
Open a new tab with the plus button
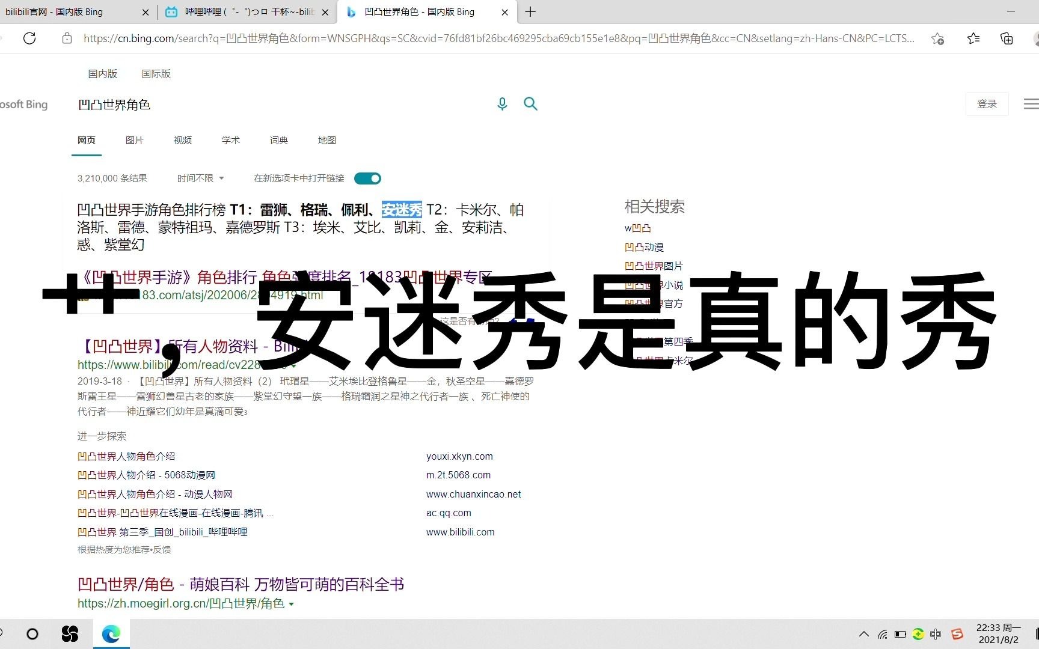click(x=530, y=12)
